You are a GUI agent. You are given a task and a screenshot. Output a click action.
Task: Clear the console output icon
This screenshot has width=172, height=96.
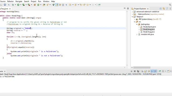point(142,71)
